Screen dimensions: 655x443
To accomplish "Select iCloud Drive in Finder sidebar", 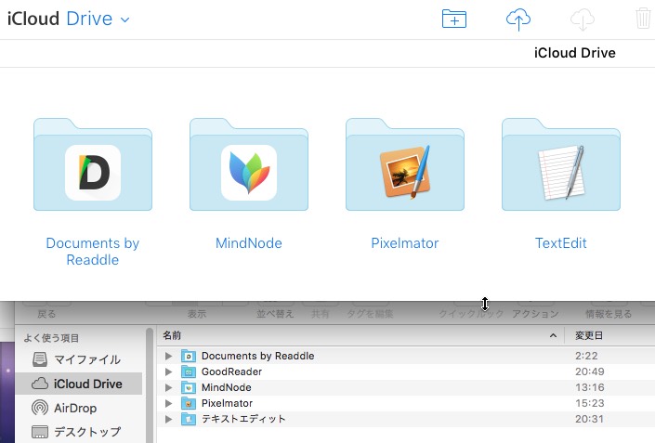I will point(79,384).
